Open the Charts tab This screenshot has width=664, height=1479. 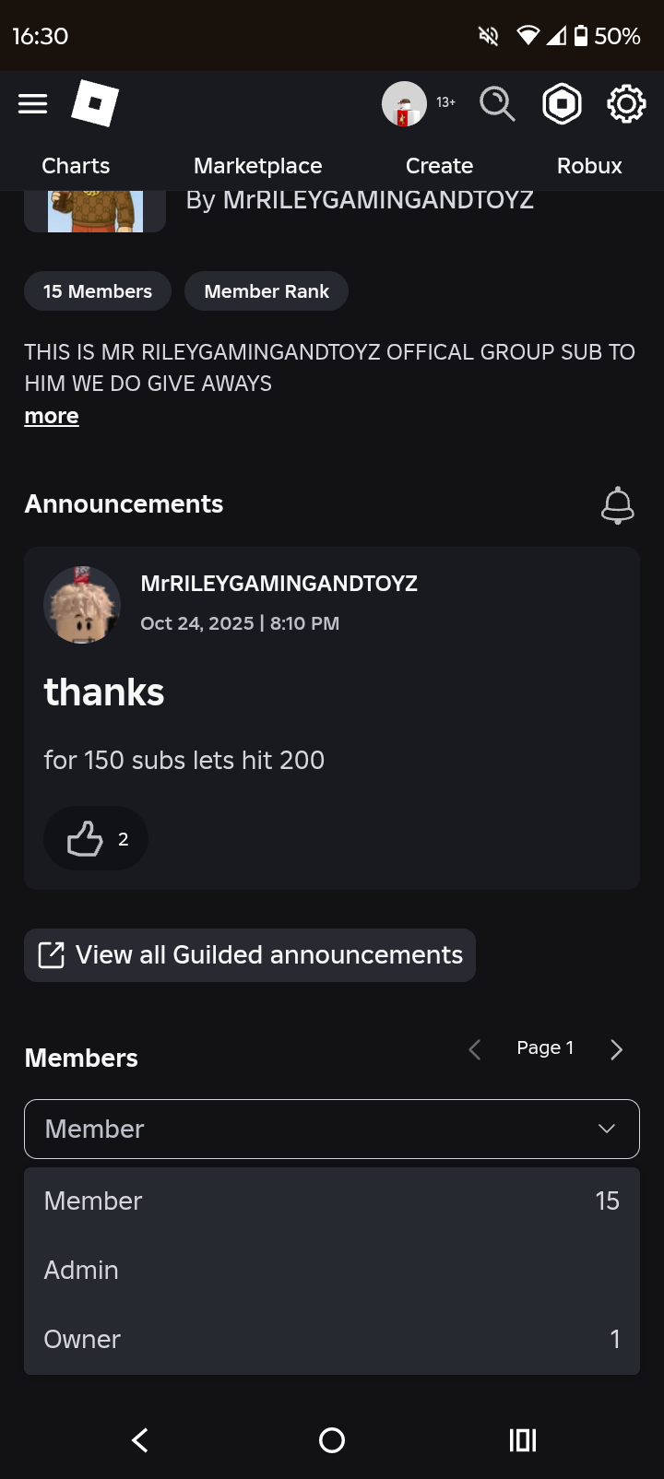pyautogui.click(x=76, y=166)
